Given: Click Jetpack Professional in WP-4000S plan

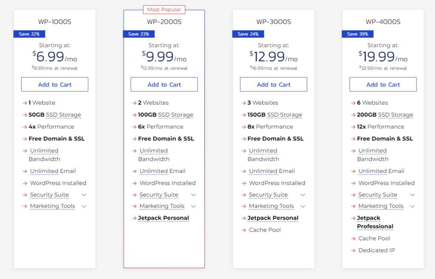Looking at the screenshot, I should pyautogui.click(x=375, y=222).
